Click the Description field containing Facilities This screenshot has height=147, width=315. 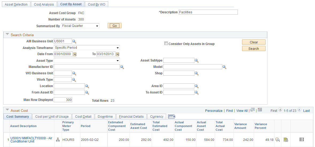click(x=208, y=12)
